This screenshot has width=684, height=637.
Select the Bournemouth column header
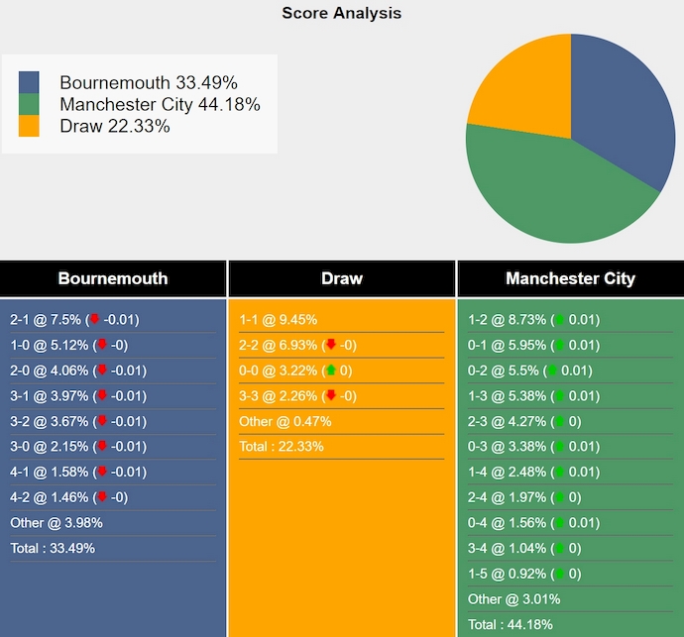113,278
